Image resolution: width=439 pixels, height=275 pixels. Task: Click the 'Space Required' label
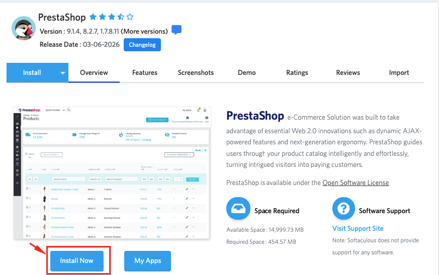277,211
